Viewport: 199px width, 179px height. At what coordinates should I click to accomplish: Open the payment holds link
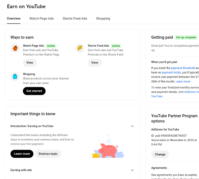click(171, 72)
